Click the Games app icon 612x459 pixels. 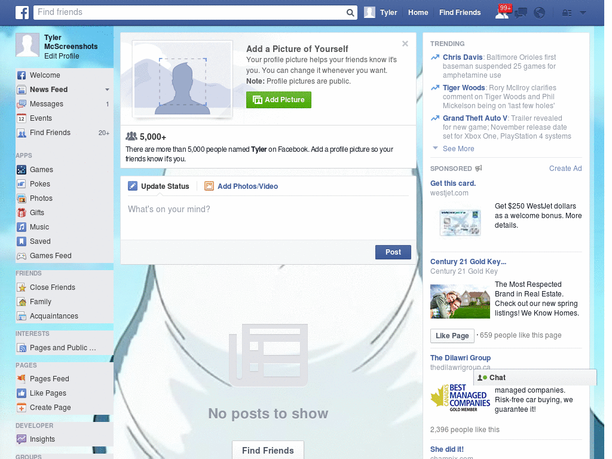22,170
